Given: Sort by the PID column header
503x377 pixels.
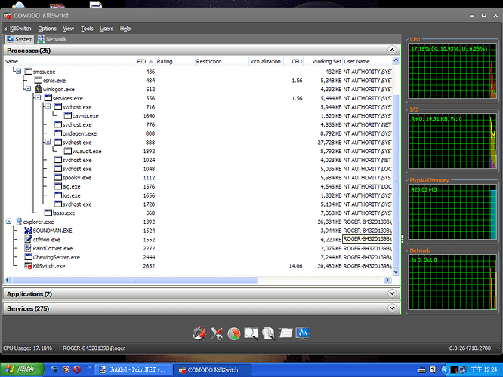Looking at the screenshot, I should pyautogui.click(x=143, y=61).
